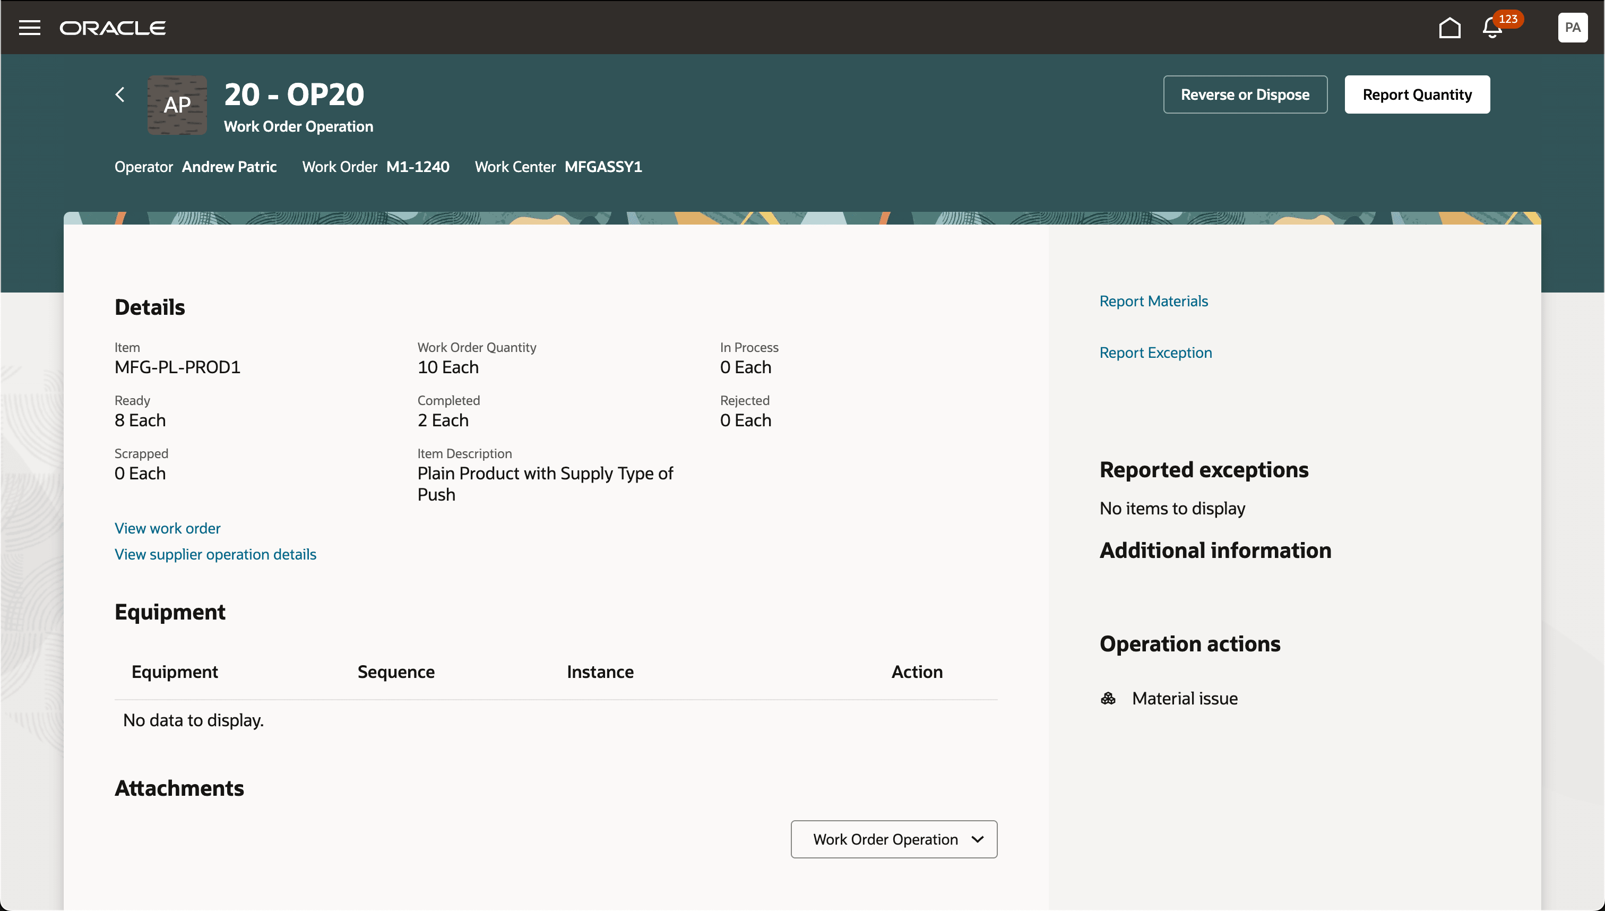1605x911 pixels.
Task: Open the notifications bell
Action: click(1492, 29)
